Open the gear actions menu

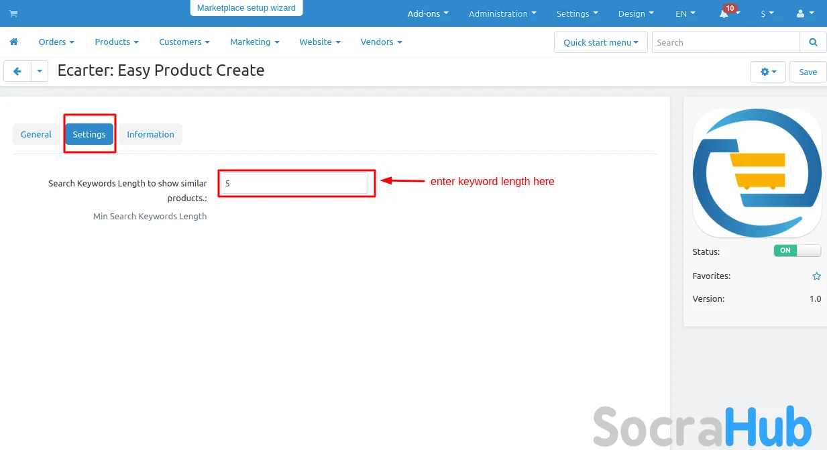768,72
